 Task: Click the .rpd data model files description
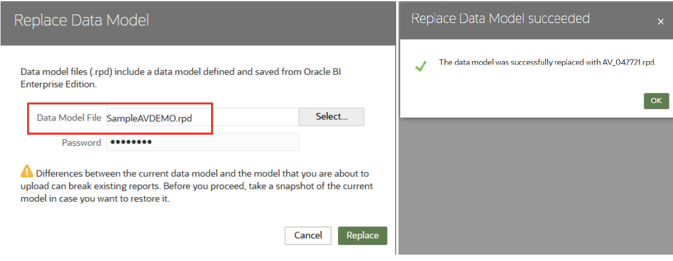[181, 78]
